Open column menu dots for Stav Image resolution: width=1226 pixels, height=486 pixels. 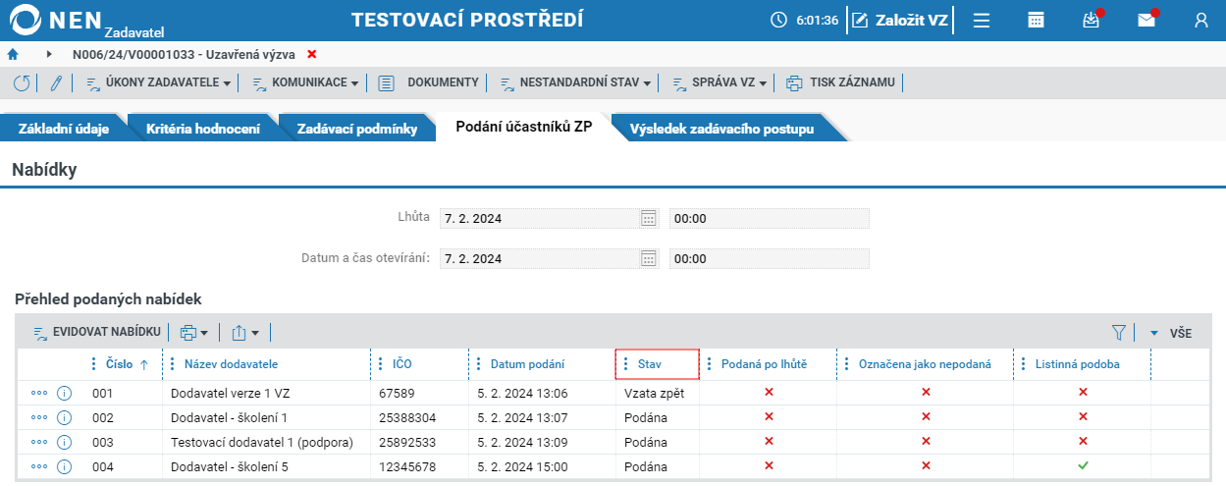(x=626, y=364)
